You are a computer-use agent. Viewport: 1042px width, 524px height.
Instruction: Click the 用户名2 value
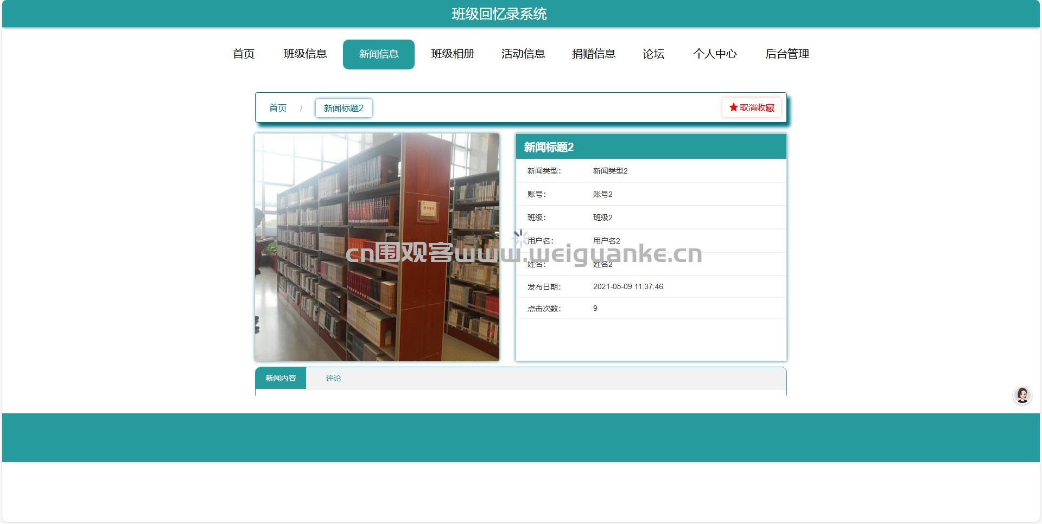pyautogui.click(x=606, y=241)
